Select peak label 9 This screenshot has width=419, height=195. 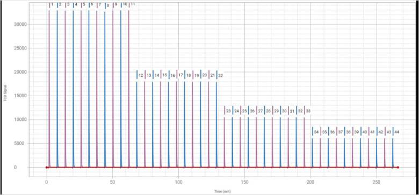coord(115,4)
